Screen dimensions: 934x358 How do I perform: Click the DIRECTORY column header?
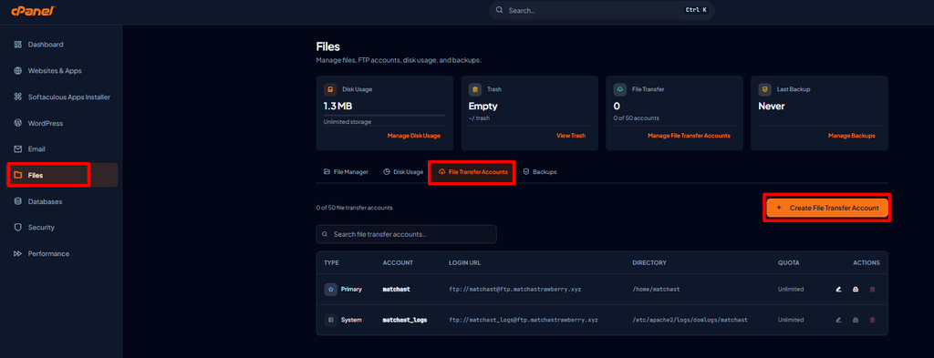649,262
